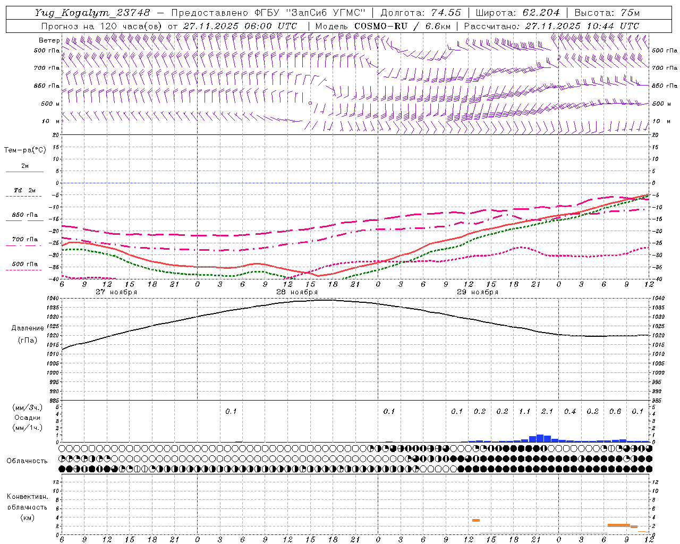Click the Облачность cloud cover label

(x=27, y=461)
